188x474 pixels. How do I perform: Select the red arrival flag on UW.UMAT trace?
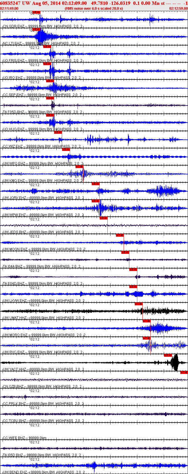pos(138,304)
